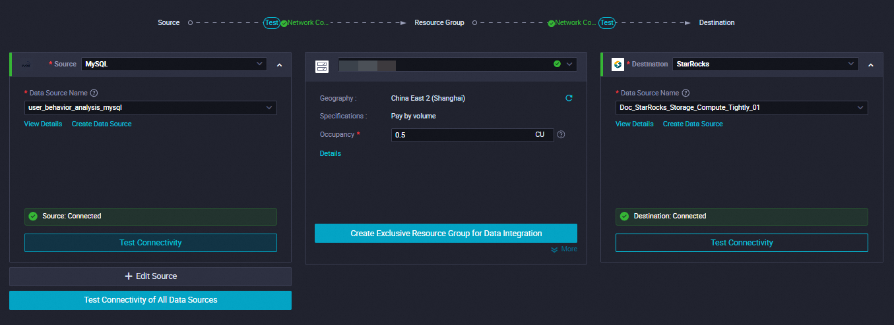Click the Test badge on source network connection
This screenshot has width=894, height=325.
[272, 22]
